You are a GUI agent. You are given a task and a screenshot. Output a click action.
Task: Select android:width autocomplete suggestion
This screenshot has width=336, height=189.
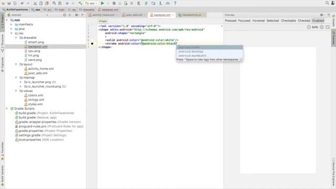click(209, 47)
